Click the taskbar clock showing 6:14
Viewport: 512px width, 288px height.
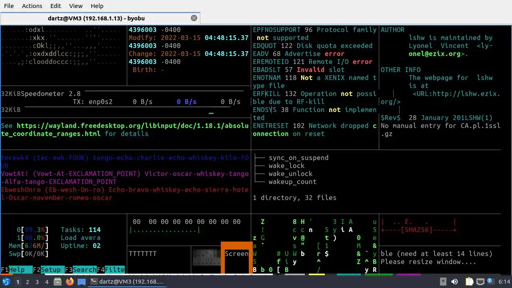click(504, 282)
